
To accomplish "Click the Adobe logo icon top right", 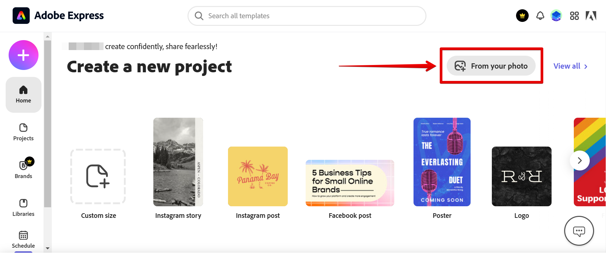I will tap(591, 16).
